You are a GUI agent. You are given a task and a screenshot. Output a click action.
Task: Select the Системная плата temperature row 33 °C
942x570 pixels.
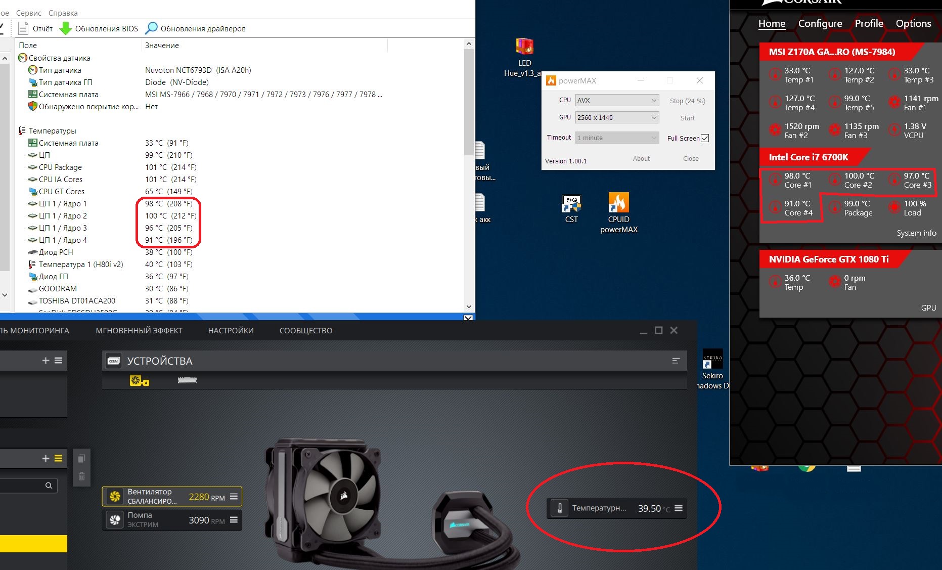pyautogui.click(x=239, y=143)
